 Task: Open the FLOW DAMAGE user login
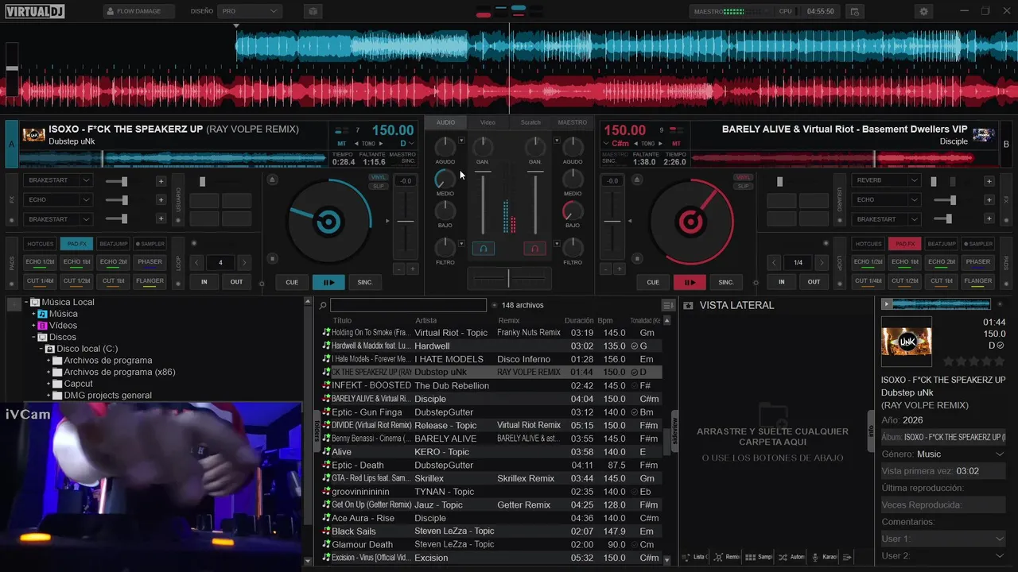[x=138, y=11]
